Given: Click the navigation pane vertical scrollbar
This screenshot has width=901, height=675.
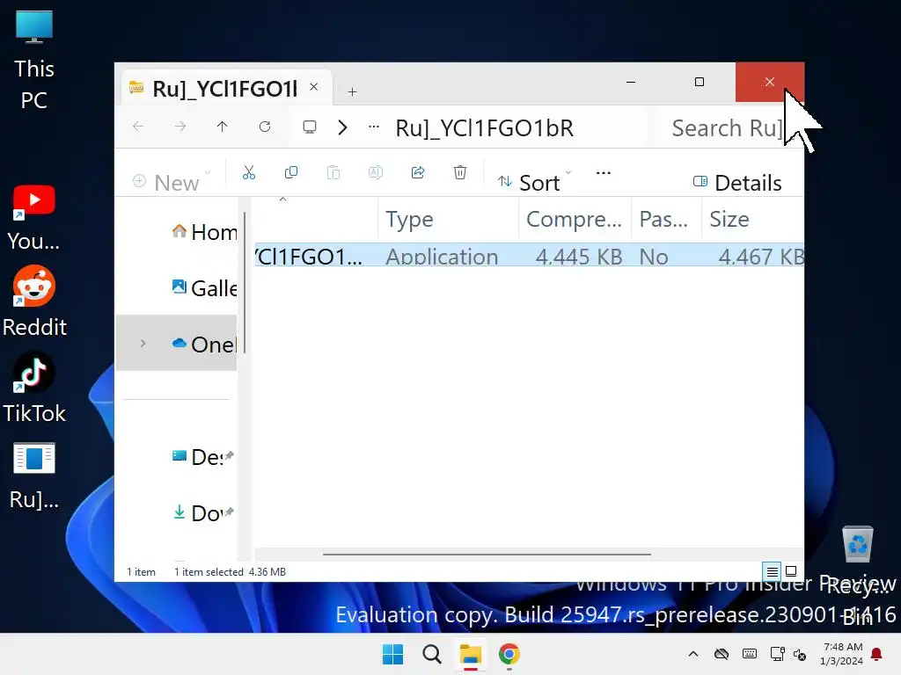Looking at the screenshot, I should coord(245,282).
